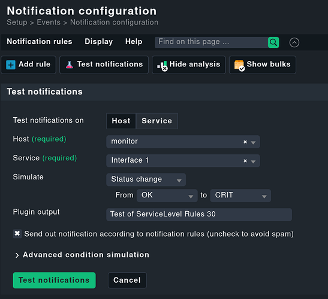Click the Plugin output text field

(x=199, y=215)
